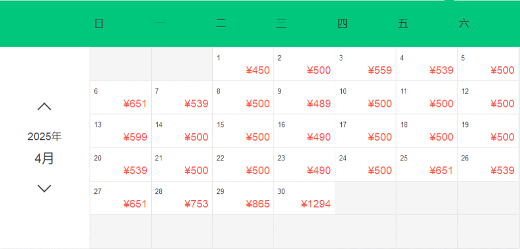Choose April 25 priced ¥651
Image resolution: width=520 pixels, height=249 pixels.
tap(427, 165)
